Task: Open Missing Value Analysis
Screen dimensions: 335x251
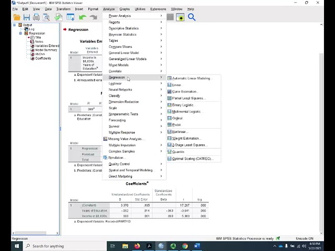Action: click(134, 139)
